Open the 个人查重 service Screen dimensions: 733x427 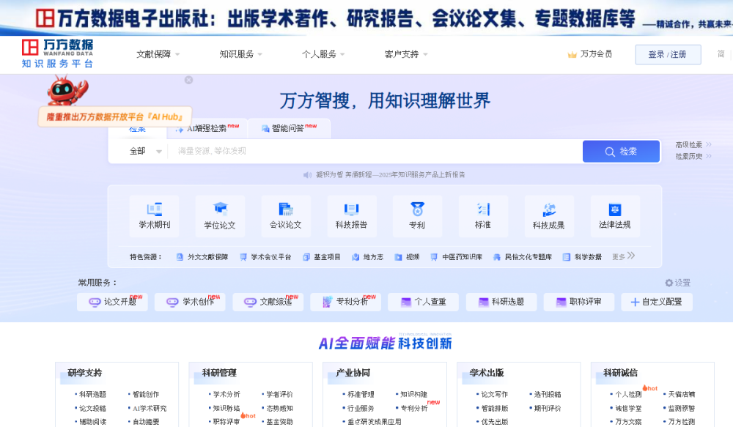[x=423, y=302]
